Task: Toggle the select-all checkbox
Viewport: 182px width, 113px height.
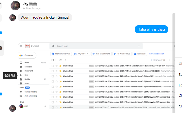Action: [x=53, y=60]
